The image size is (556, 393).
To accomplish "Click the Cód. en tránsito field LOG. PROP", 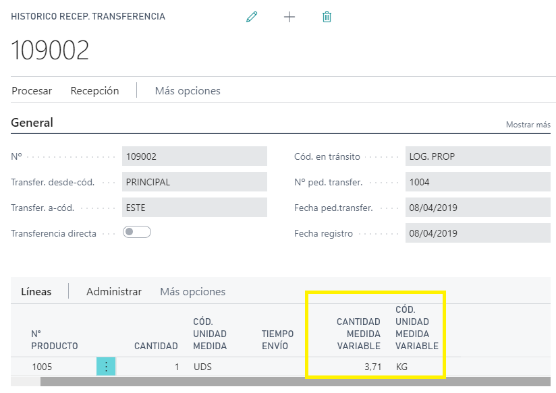I will [478, 156].
